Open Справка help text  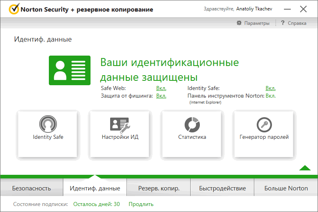coord(297,23)
